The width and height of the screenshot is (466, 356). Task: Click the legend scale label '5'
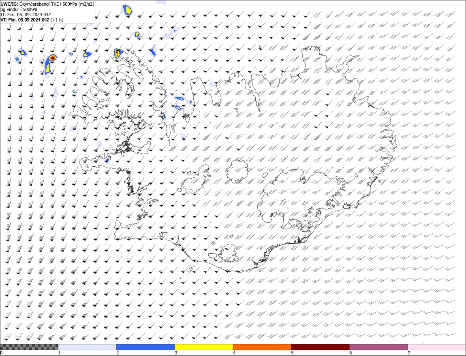293,353
